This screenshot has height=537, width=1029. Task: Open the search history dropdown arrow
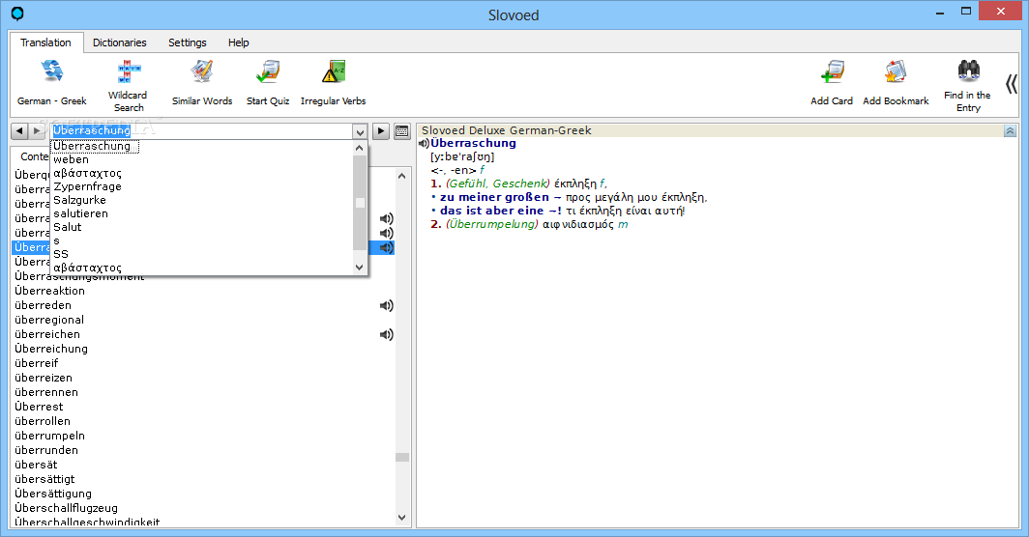coord(360,131)
